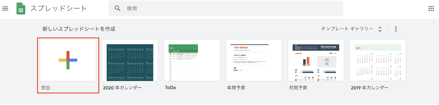Click the colorful plus blank sheet icon
The width and height of the screenshot is (439, 105).
[x=68, y=60]
